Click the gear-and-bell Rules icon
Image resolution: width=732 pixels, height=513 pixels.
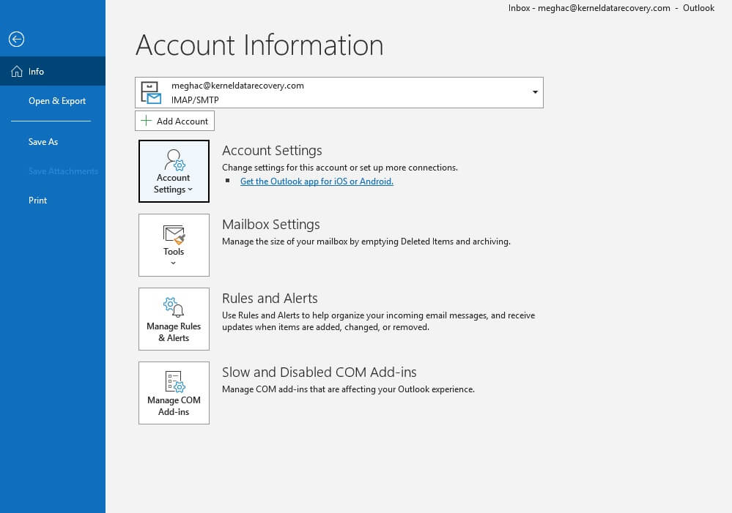174,307
